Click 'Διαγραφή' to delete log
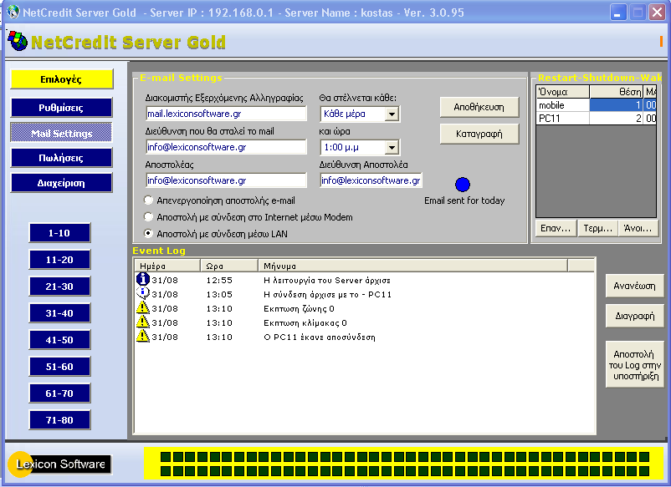This screenshot has width=671, height=487. click(x=635, y=316)
